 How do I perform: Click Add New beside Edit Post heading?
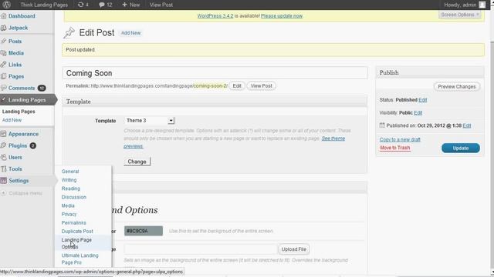tap(130, 32)
